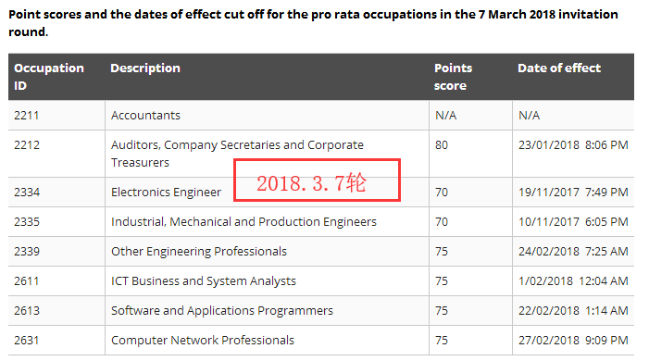Screen dimensions: 649x361
Task: Click ICT Business and System Analysts
Action: [x=204, y=281]
